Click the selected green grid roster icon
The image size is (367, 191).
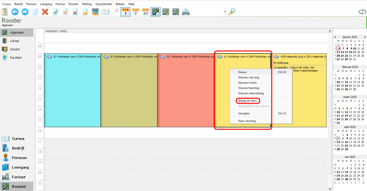(x=156, y=12)
